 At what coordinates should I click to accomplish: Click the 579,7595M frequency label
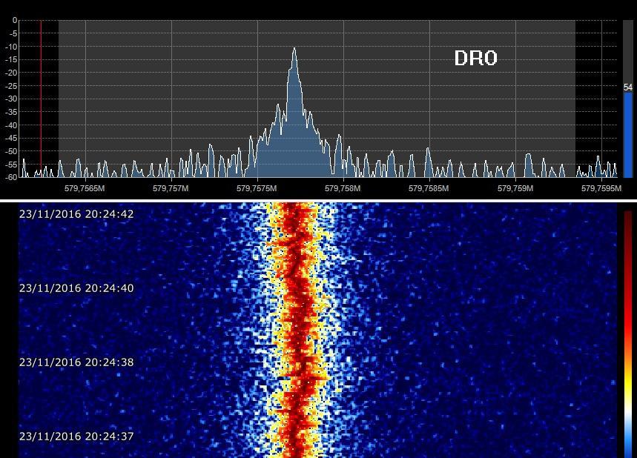point(601,189)
